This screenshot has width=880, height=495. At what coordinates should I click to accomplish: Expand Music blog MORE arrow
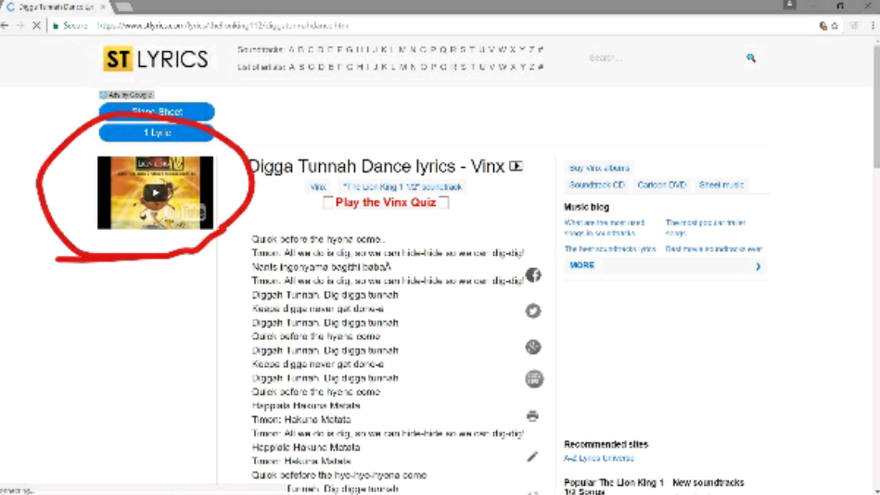pyautogui.click(x=758, y=266)
